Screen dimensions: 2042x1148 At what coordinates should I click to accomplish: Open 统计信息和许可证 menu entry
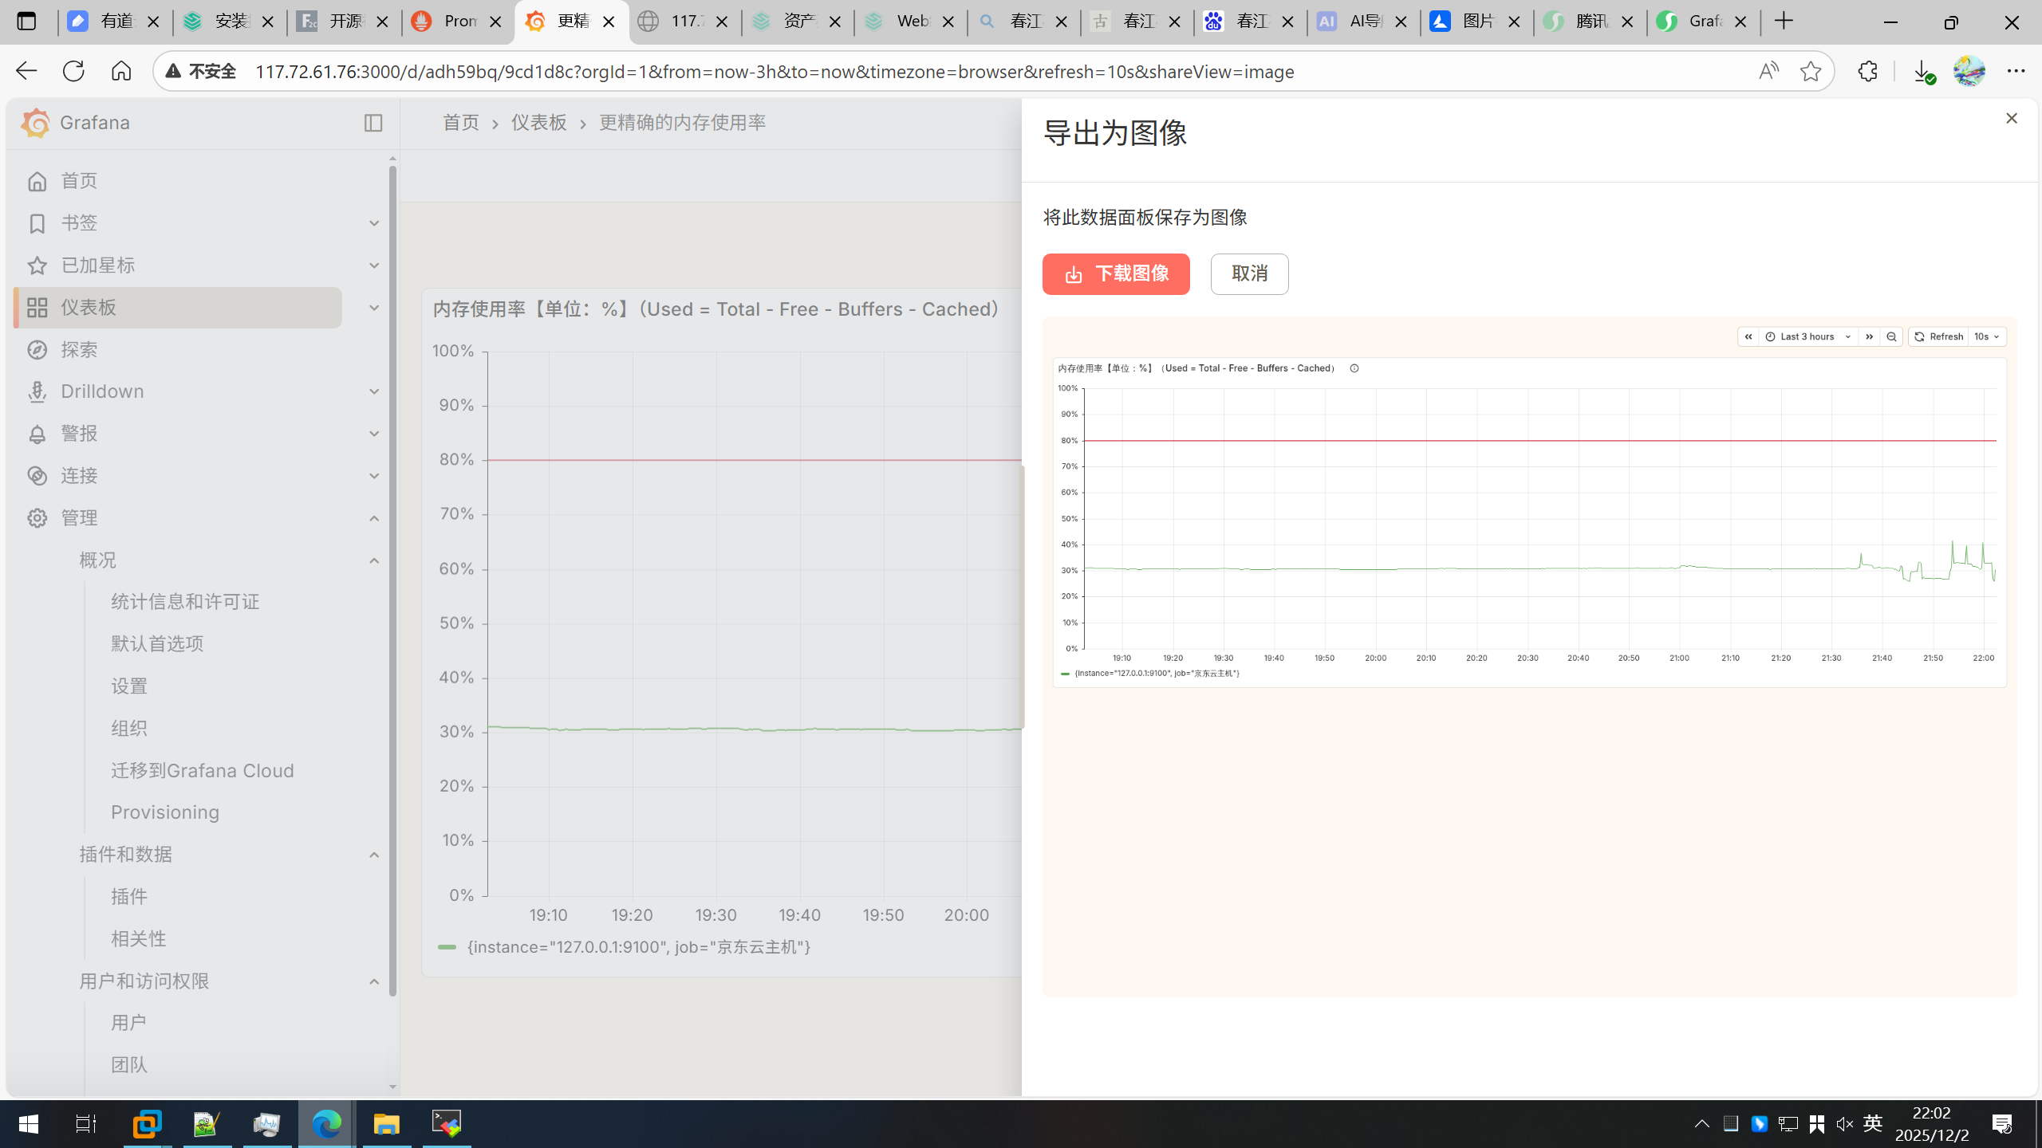[x=185, y=602]
